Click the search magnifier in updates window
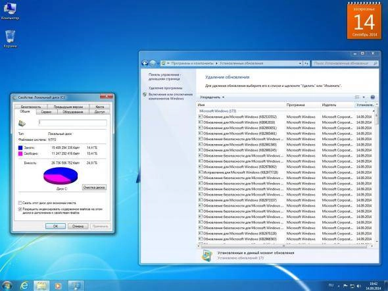Viewport: 388px width, 291px height. coord(376,63)
